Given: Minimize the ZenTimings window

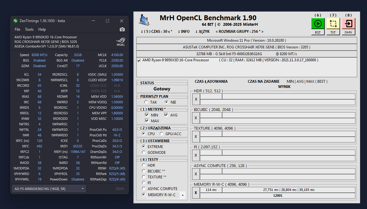Looking at the screenshot, I should tap(93, 21).
